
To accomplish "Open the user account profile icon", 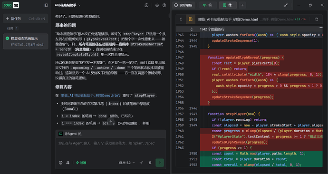I will tap(164, 5).
